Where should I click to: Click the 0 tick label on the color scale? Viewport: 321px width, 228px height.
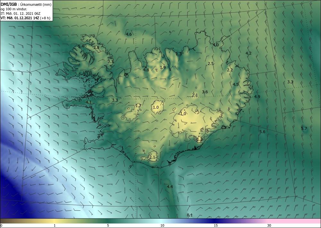coord(1,225)
